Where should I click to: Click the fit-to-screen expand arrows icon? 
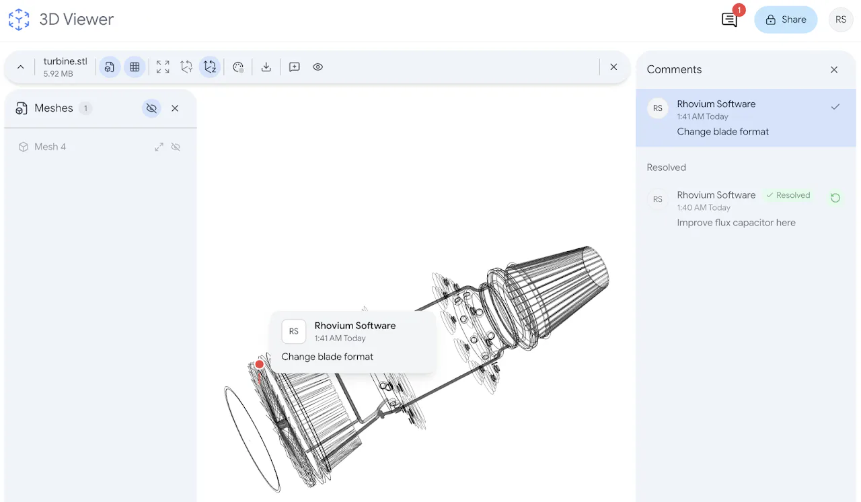coord(163,67)
